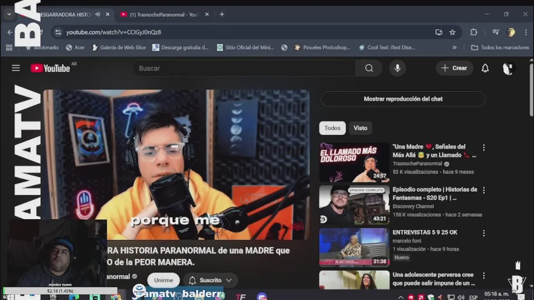Go back with the browser arrow
This screenshot has height=300, width=534.
point(10,32)
